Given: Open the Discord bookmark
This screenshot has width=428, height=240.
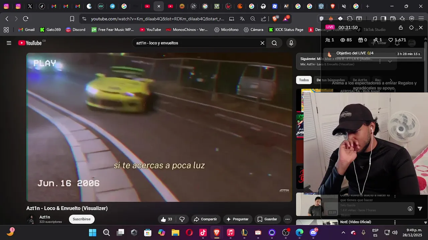Looking at the screenshot, I should 76,30.
